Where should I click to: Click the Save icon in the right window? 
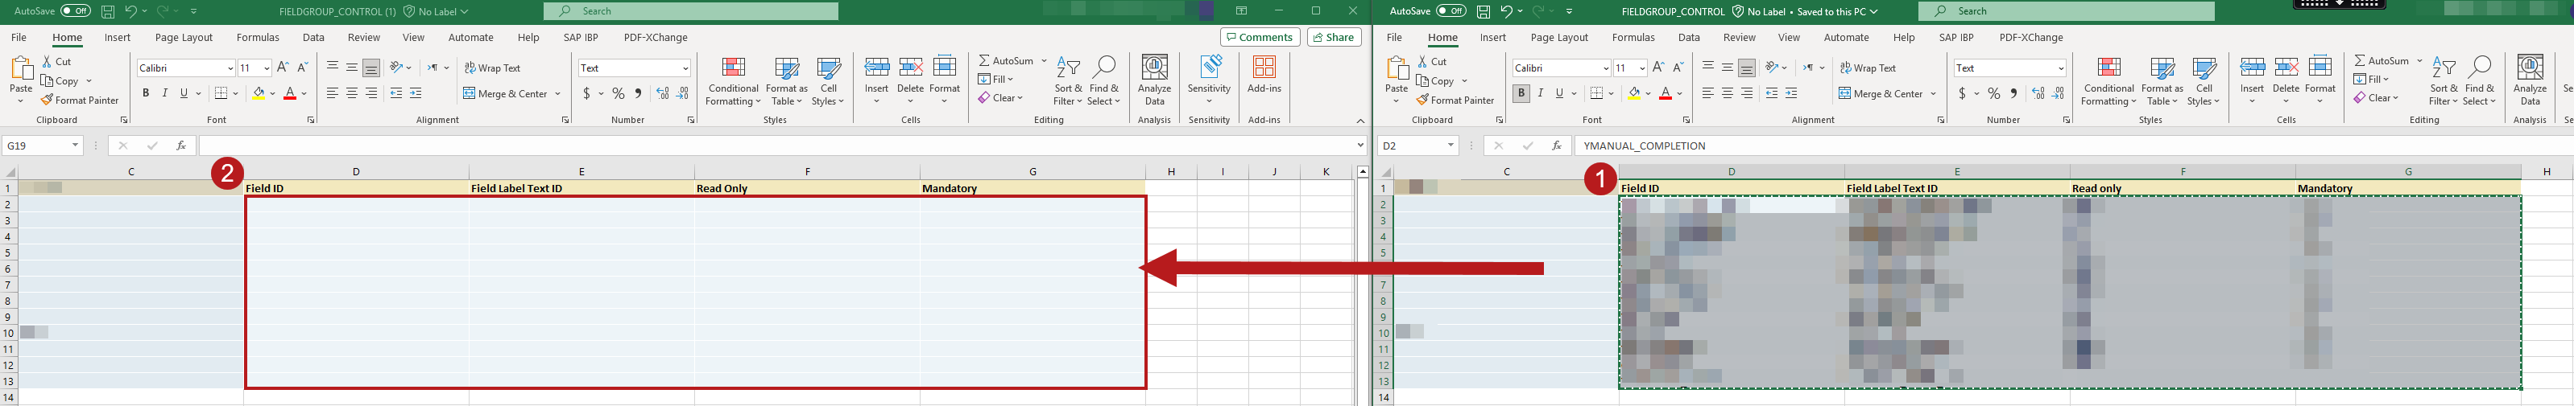(x=1484, y=12)
